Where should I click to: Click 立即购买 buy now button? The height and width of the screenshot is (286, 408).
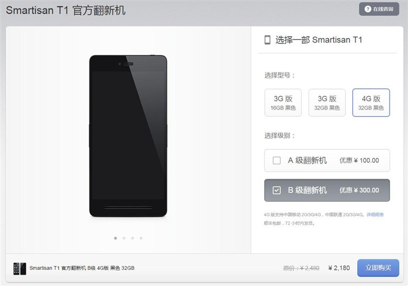point(378,268)
